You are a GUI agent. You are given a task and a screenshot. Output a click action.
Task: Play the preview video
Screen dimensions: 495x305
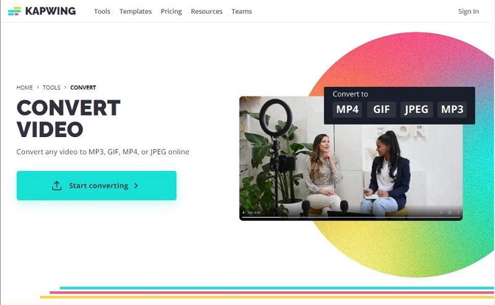pyautogui.click(x=243, y=212)
